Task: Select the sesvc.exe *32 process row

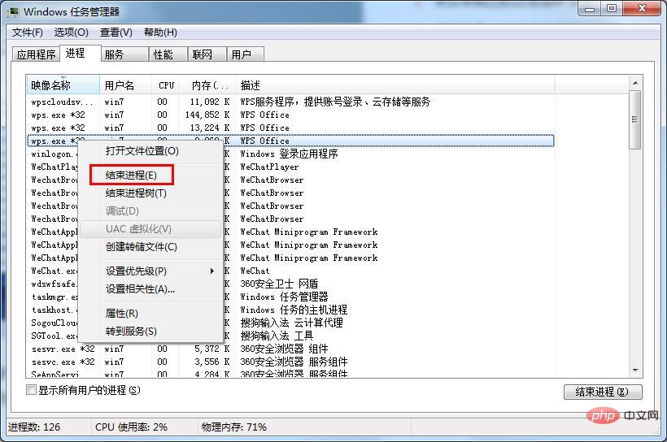Action: pyautogui.click(x=290, y=362)
